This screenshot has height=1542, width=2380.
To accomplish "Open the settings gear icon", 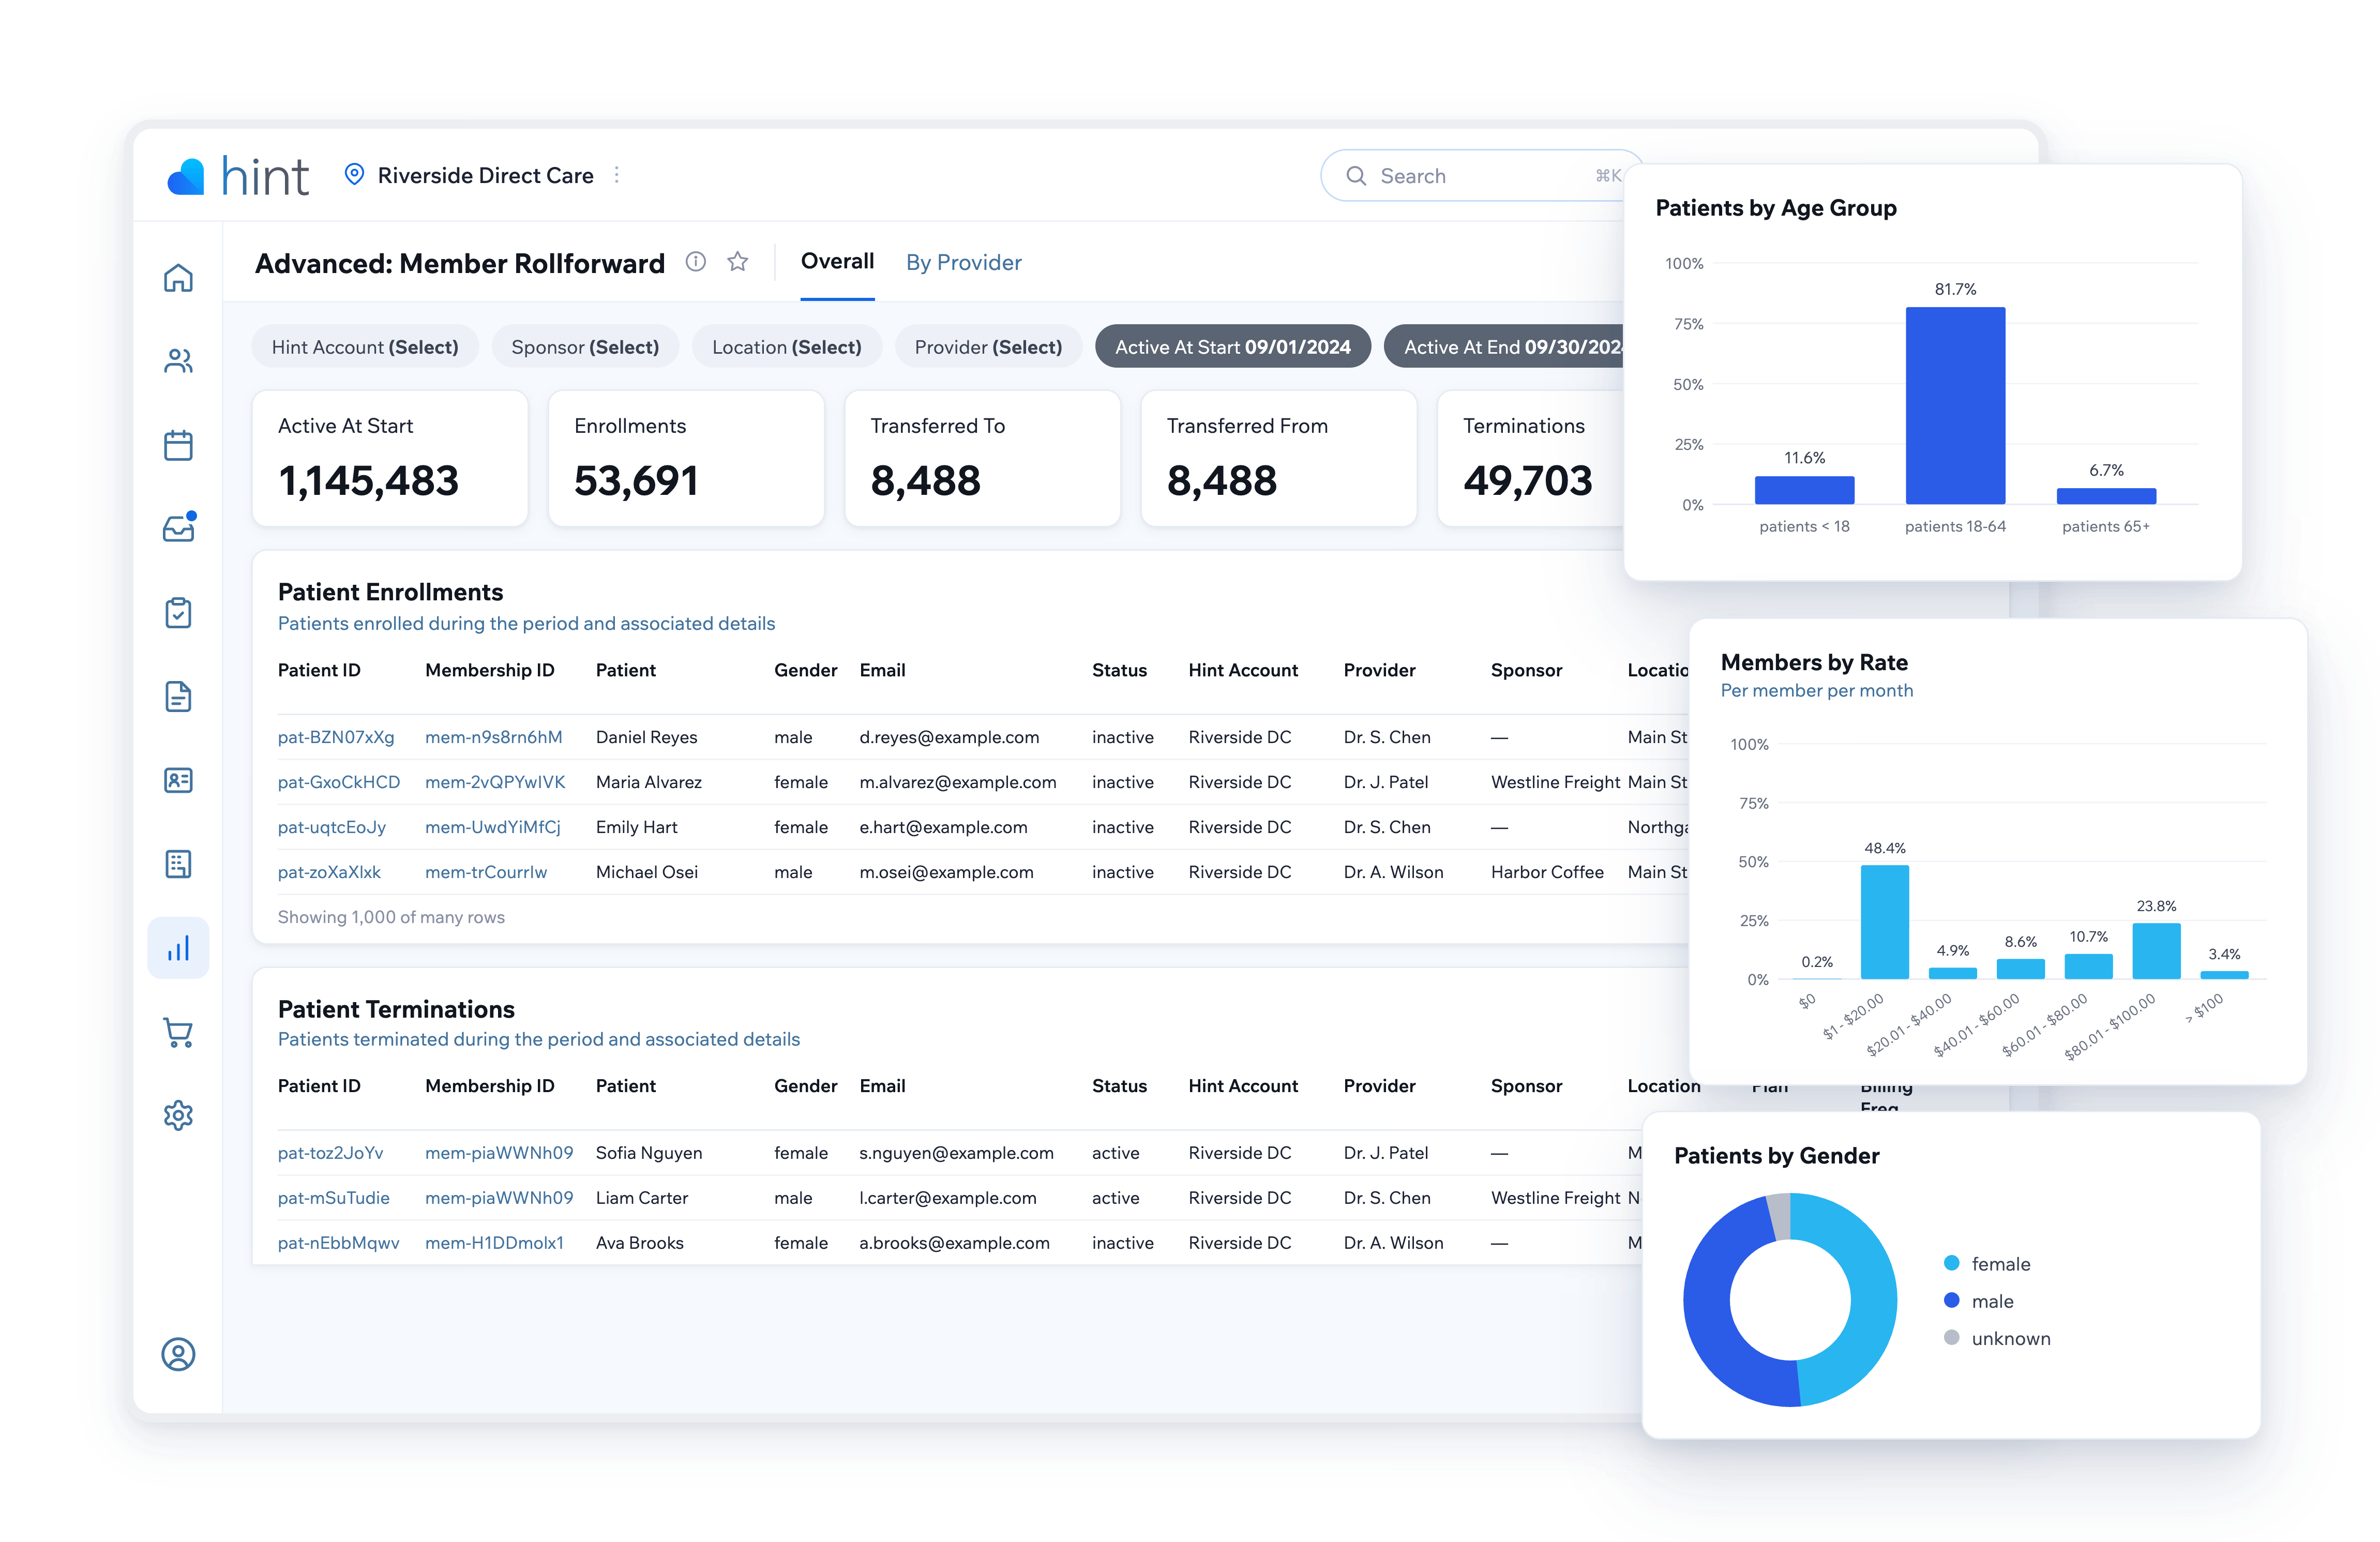I will [x=178, y=1115].
